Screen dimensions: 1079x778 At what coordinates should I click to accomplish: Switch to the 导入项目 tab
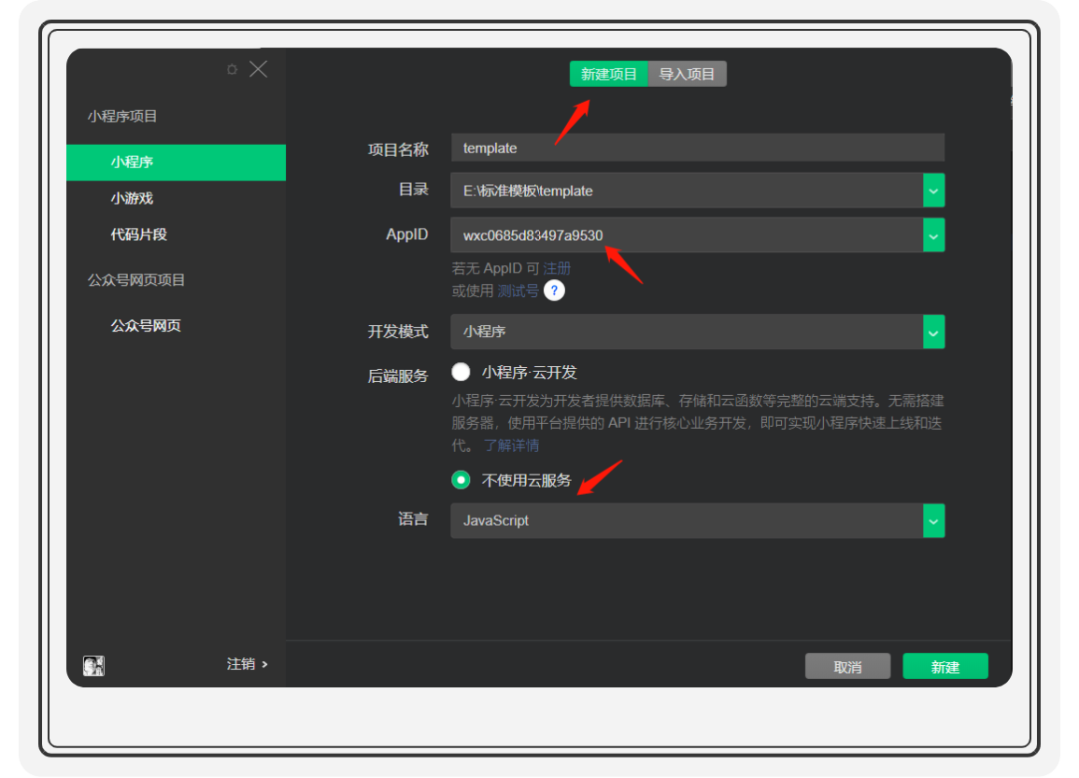[x=687, y=74]
